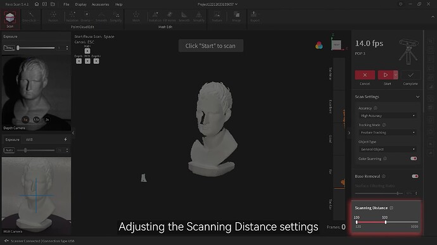The height and width of the screenshot is (245, 437).
Task: Click the Scanning Distance info icon
Action: [x=391, y=208]
